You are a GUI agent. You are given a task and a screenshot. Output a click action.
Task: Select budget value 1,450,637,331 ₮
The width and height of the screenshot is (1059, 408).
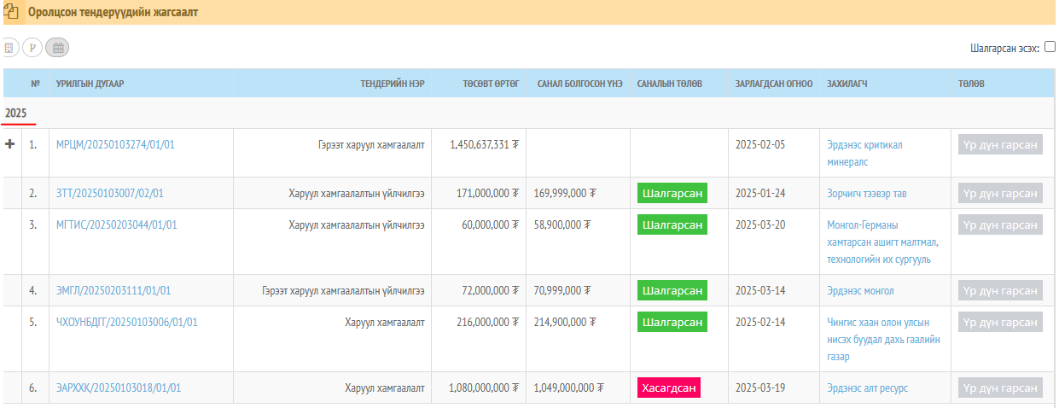pos(485,144)
